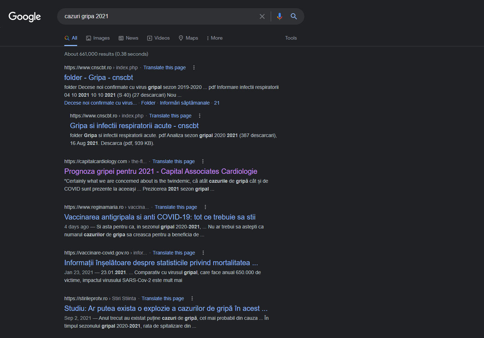Click into the search field with 'cazuri gripa 2021'
The height and width of the screenshot is (338, 484).
point(157,16)
